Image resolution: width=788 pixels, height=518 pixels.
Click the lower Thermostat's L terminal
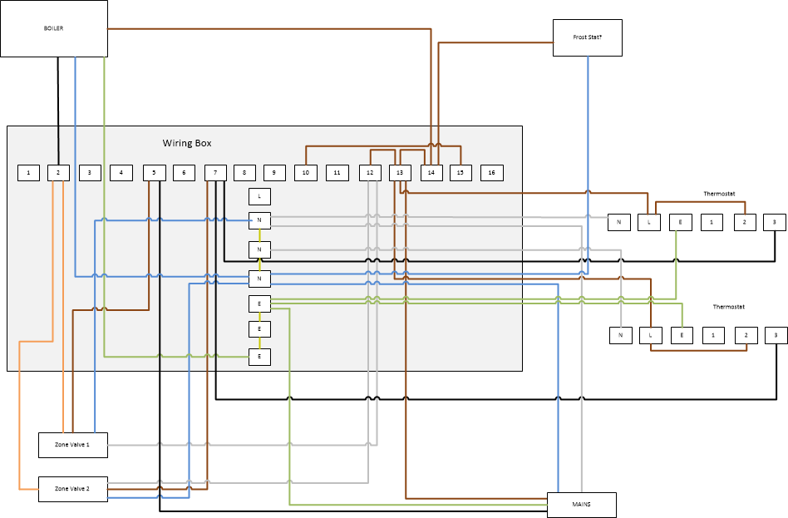point(651,335)
